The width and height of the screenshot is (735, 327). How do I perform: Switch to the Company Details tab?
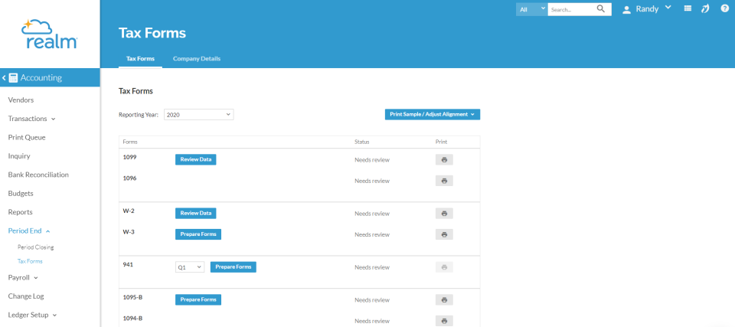point(197,59)
